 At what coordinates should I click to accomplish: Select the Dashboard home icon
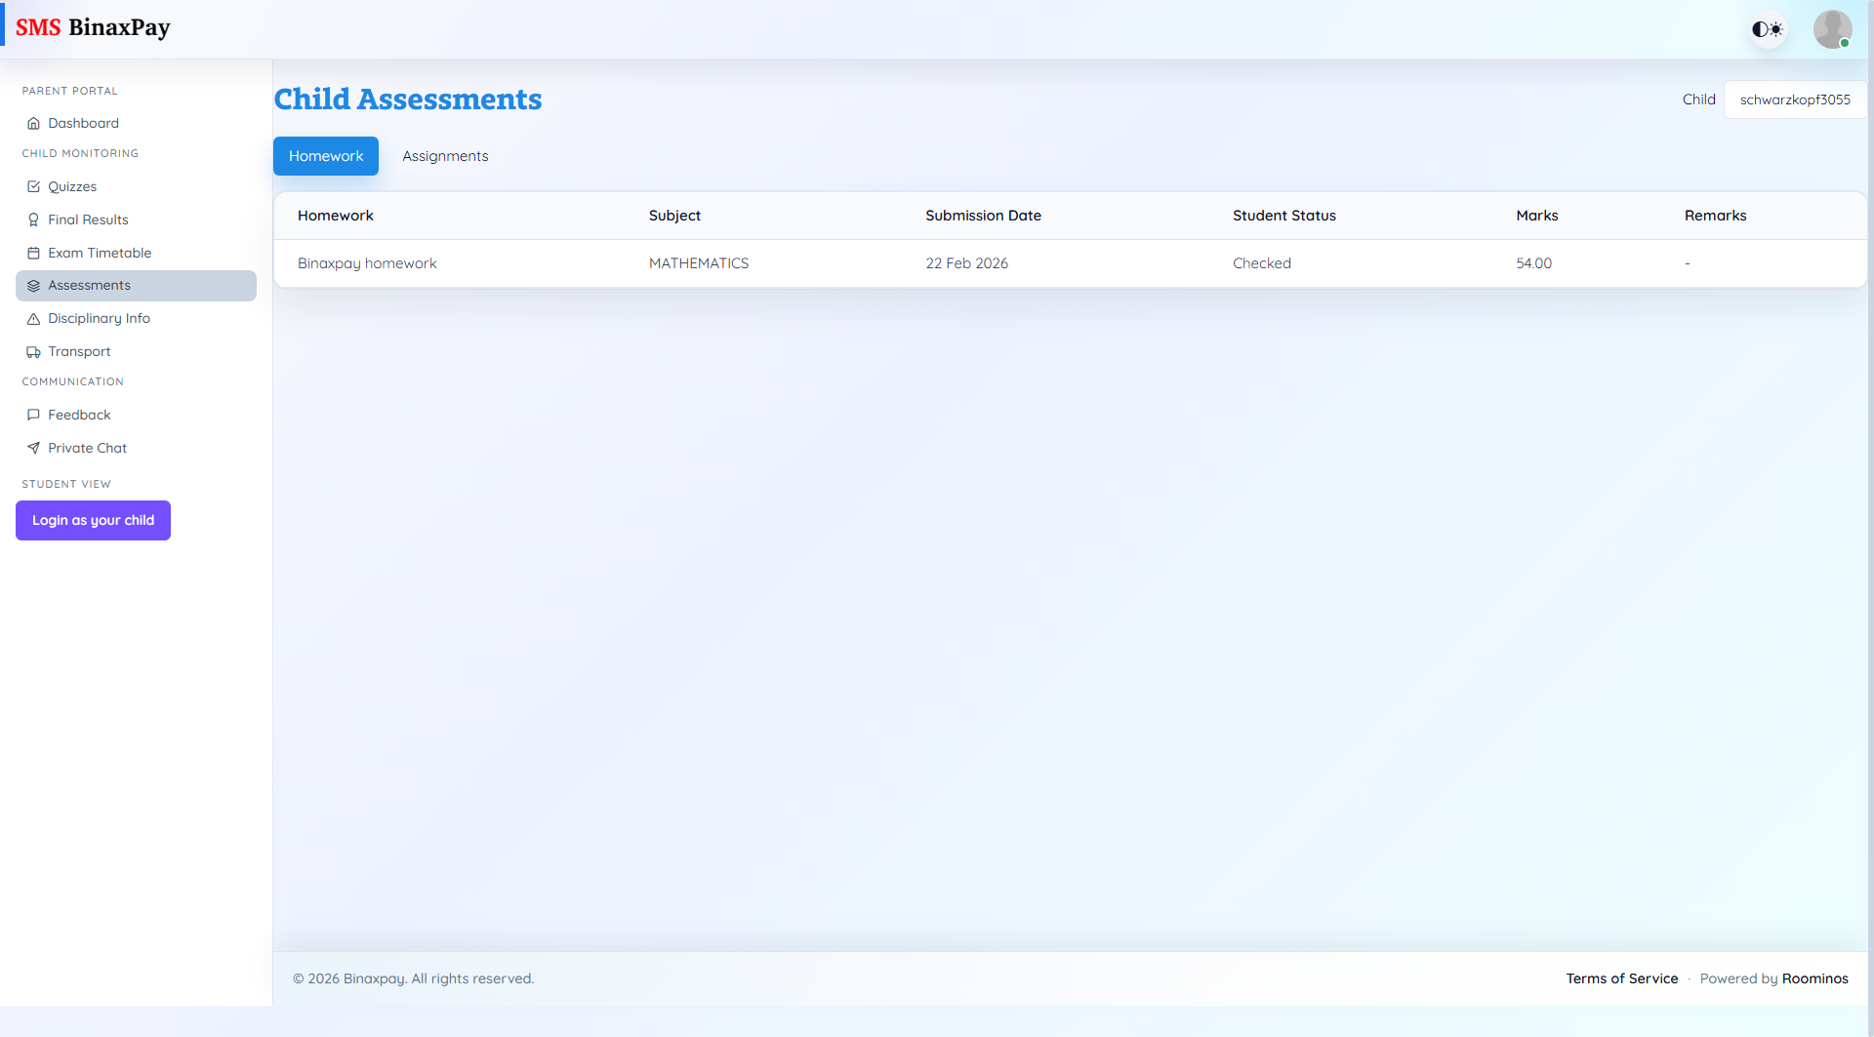33,123
